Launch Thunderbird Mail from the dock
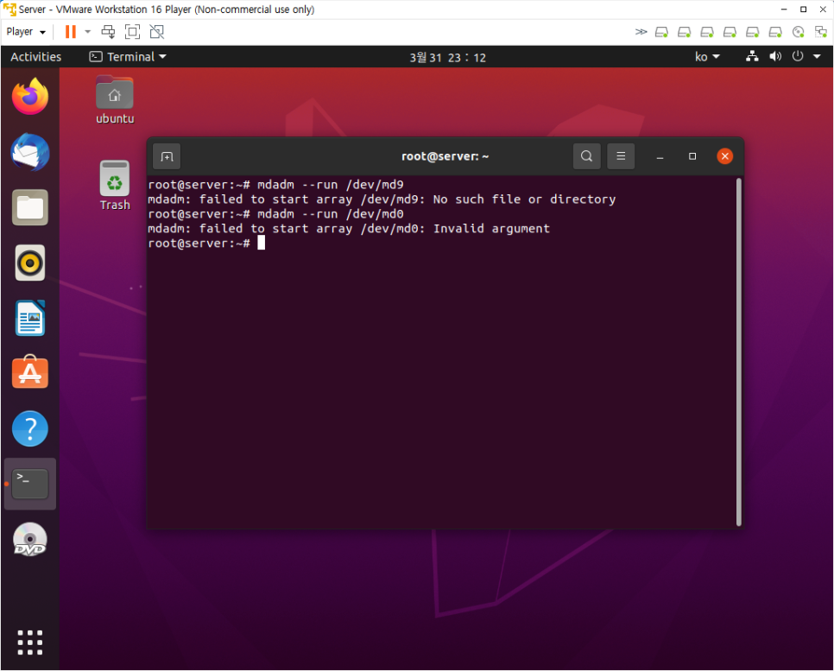The height and width of the screenshot is (671, 834). click(30, 152)
